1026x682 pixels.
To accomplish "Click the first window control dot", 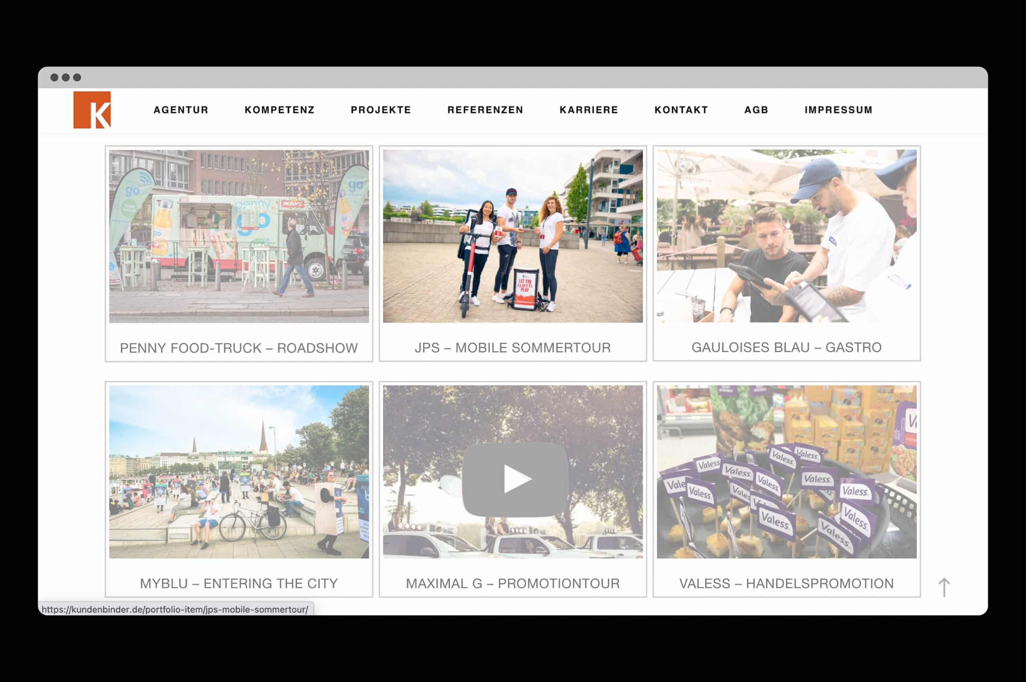I will 55,77.
